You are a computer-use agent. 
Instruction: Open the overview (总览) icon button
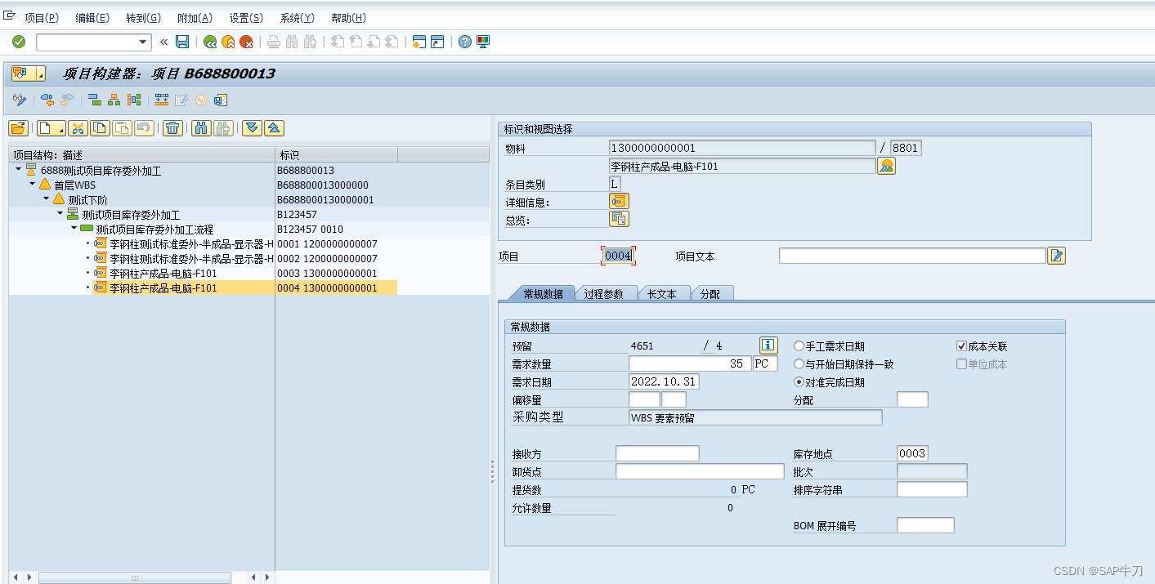pos(619,218)
